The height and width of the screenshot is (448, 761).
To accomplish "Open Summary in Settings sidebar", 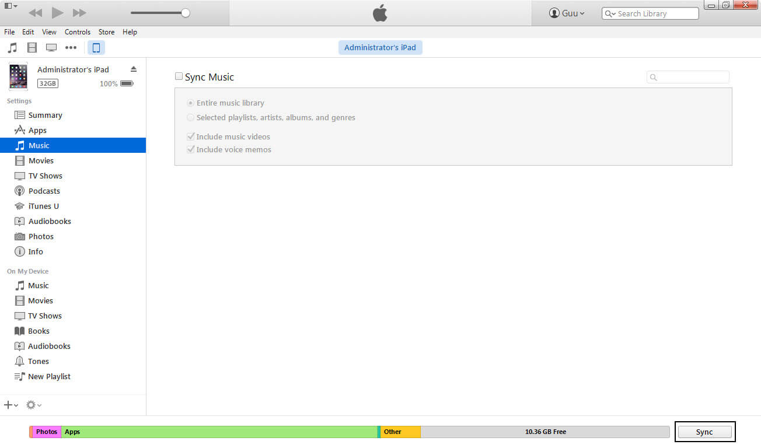I will coord(73,115).
